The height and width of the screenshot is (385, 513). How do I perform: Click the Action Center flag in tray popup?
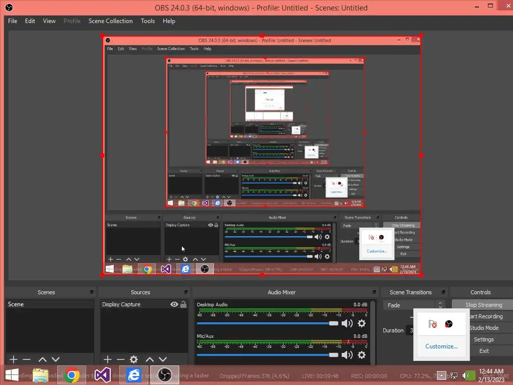click(x=432, y=324)
